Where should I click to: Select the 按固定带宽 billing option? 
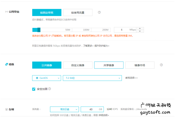(x=47, y=13)
